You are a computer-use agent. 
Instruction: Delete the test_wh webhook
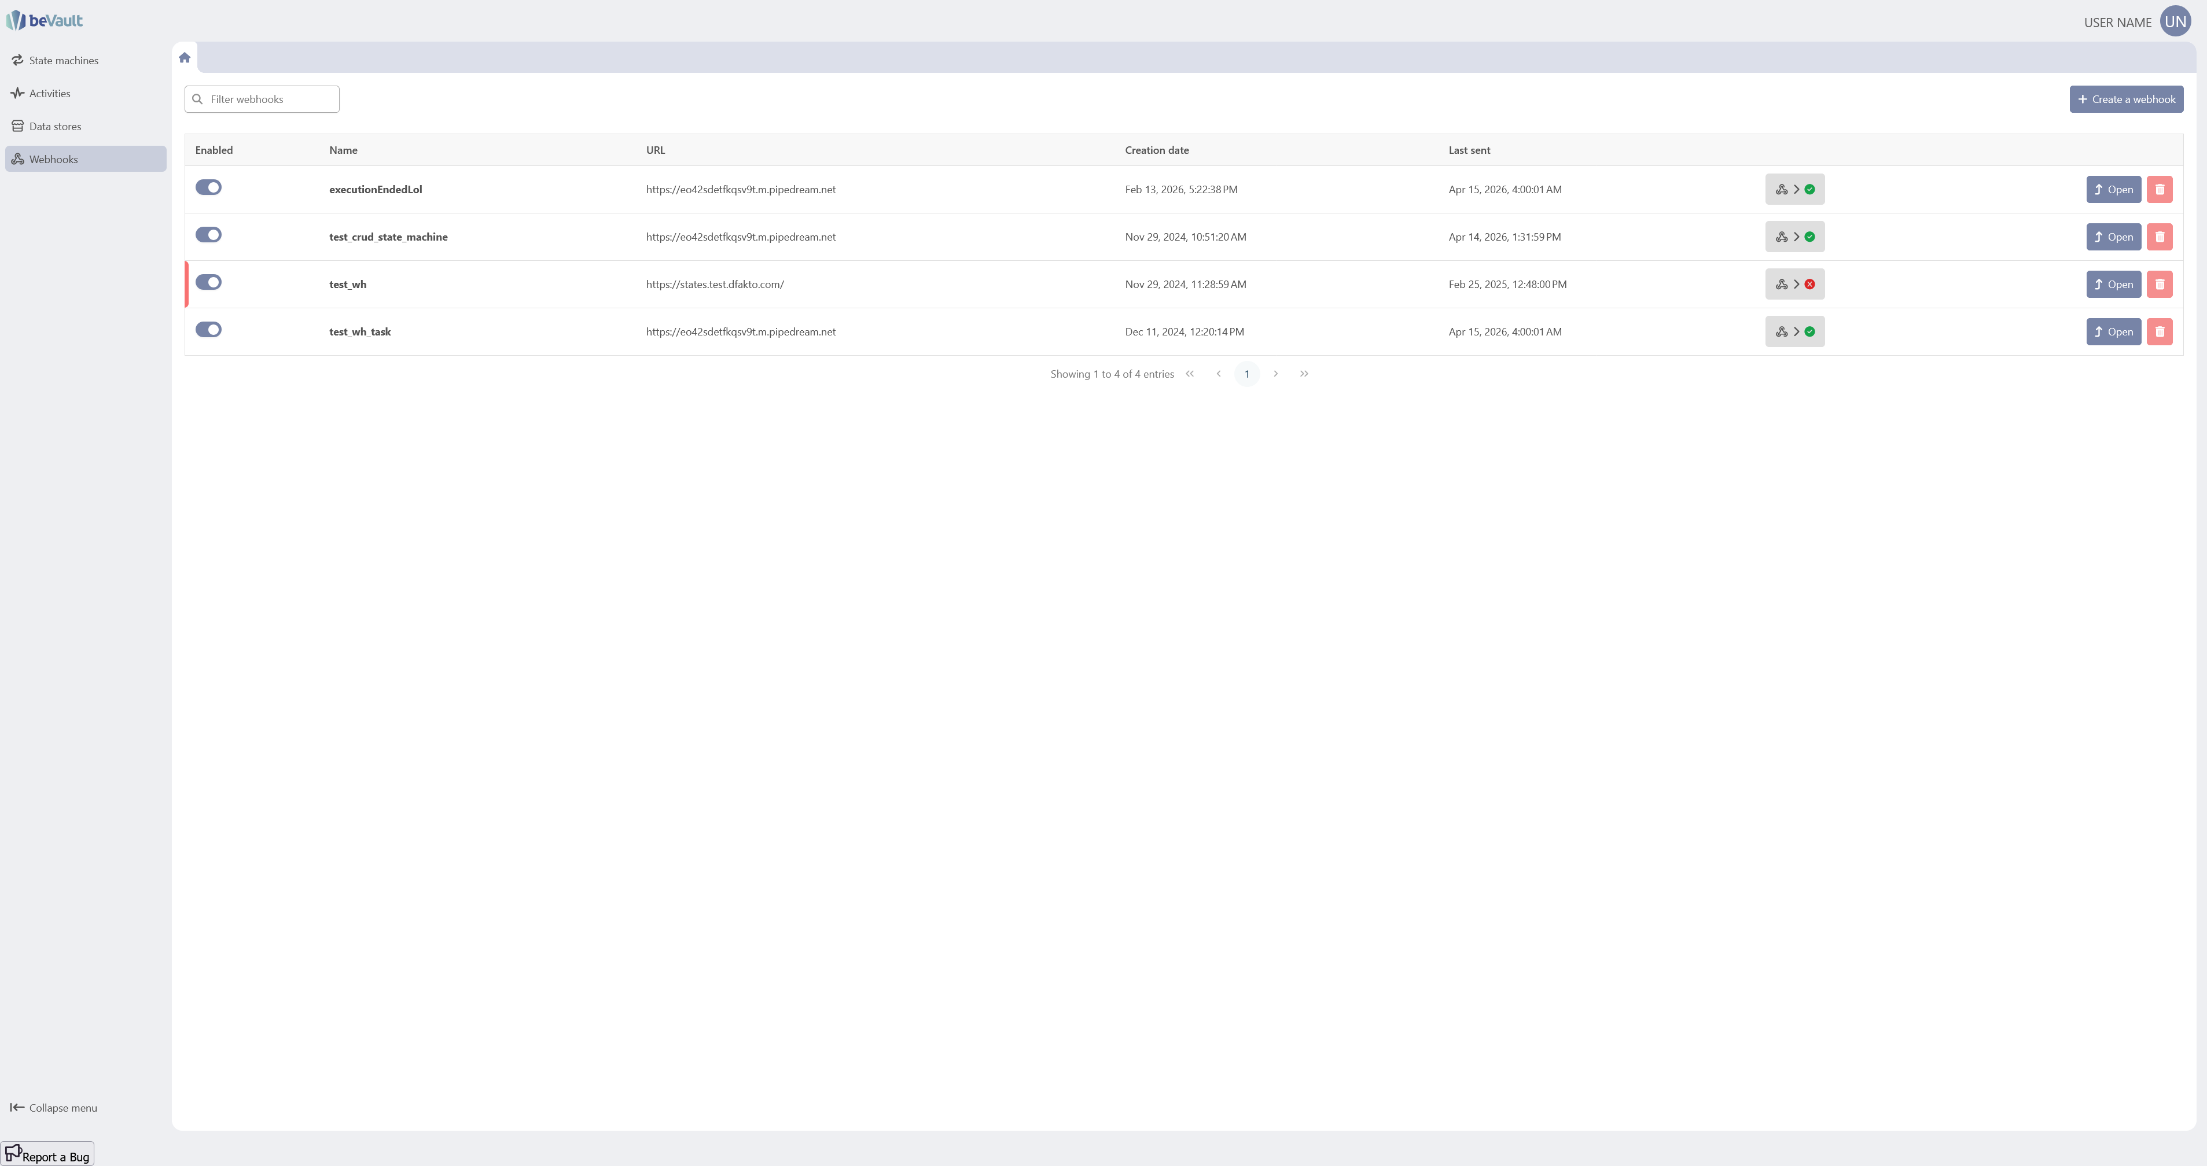pos(2159,284)
